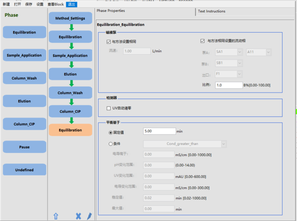Click the 比例 B% value field

point(229,85)
